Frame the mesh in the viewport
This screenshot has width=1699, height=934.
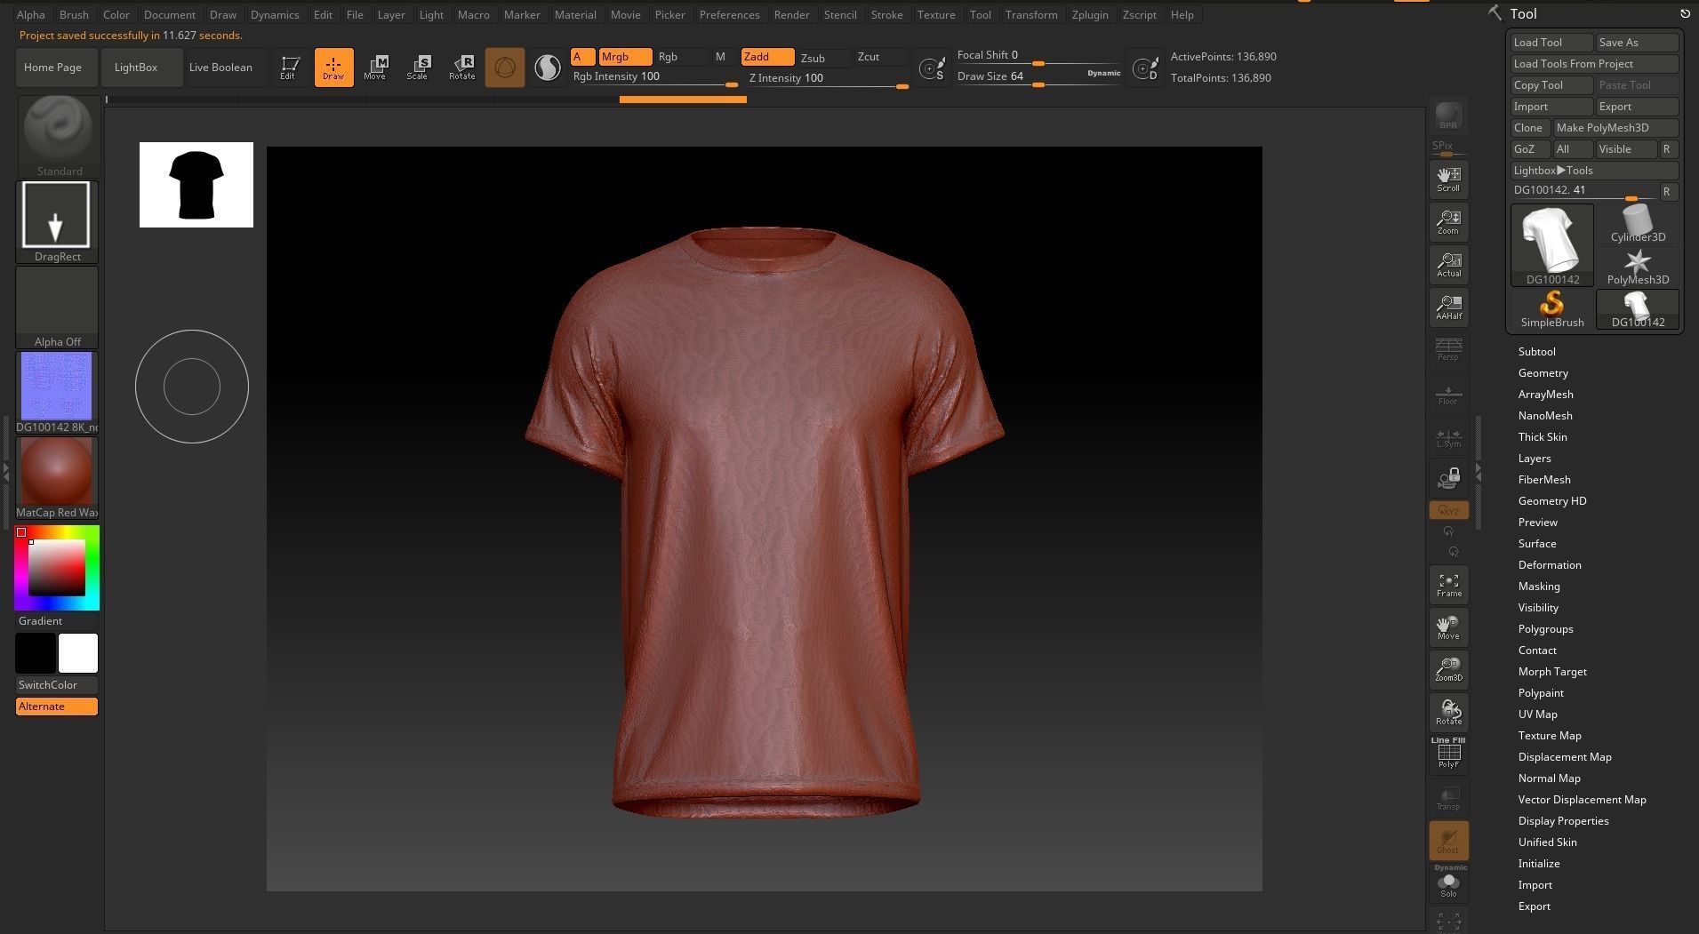pyautogui.click(x=1448, y=585)
